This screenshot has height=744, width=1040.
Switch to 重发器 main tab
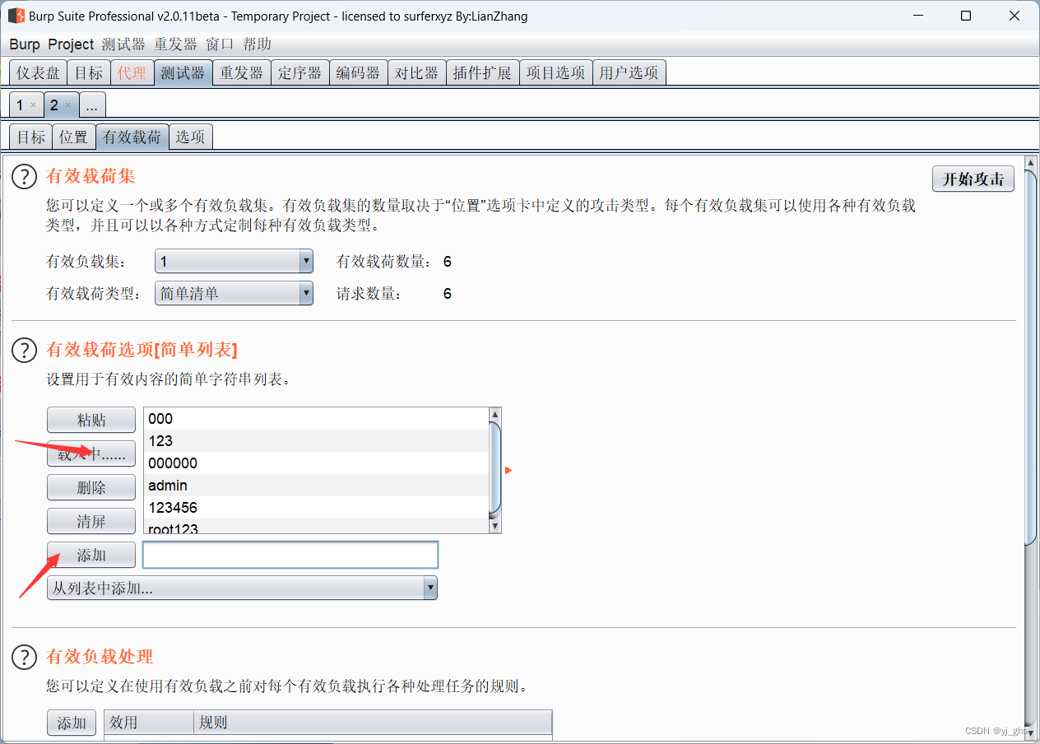[241, 72]
